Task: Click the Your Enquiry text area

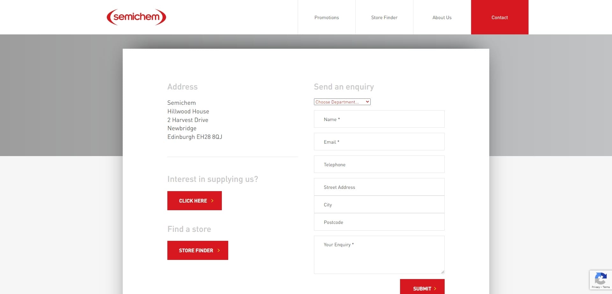Action: pos(379,255)
